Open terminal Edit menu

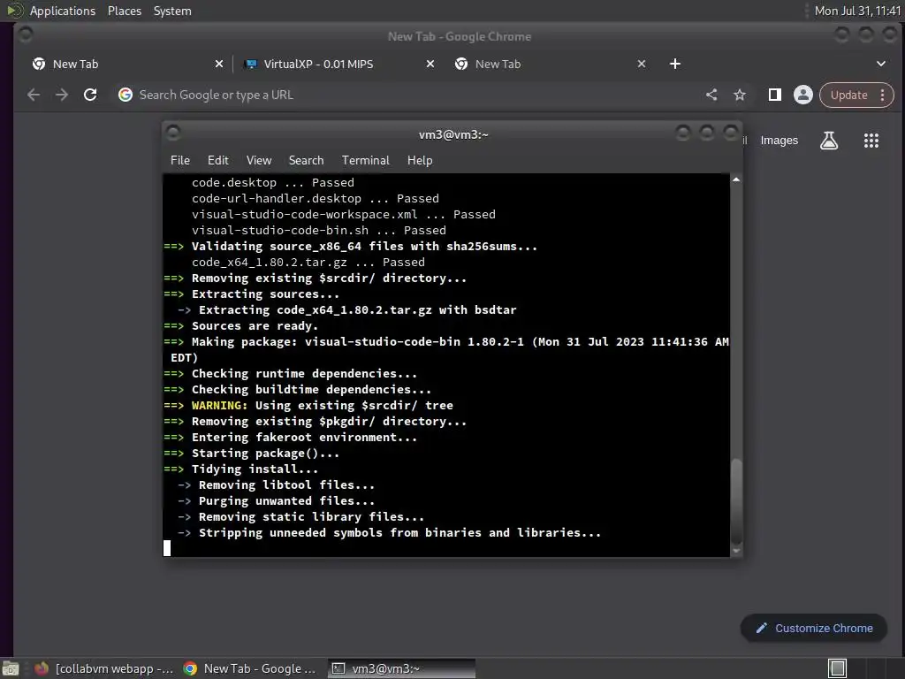pyautogui.click(x=218, y=161)
